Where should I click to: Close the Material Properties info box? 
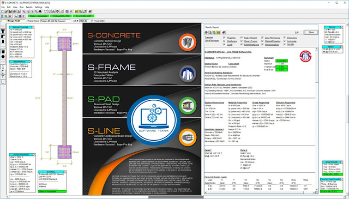click(x=33, y=27)
